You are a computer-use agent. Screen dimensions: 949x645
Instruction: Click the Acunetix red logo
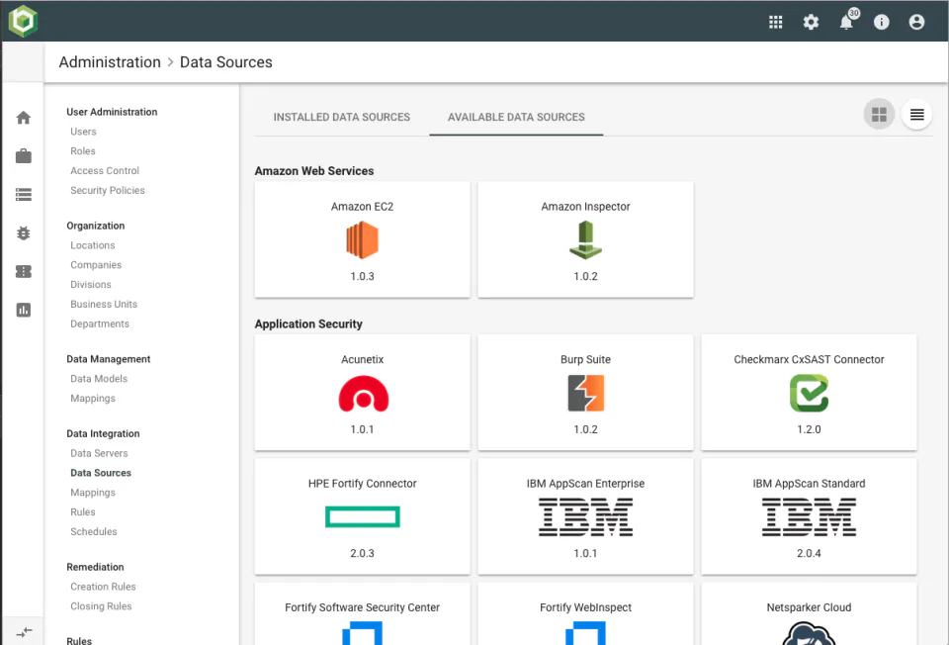pos(363,394)
